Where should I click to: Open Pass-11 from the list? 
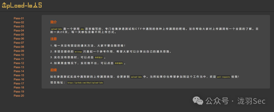(19, 59)
